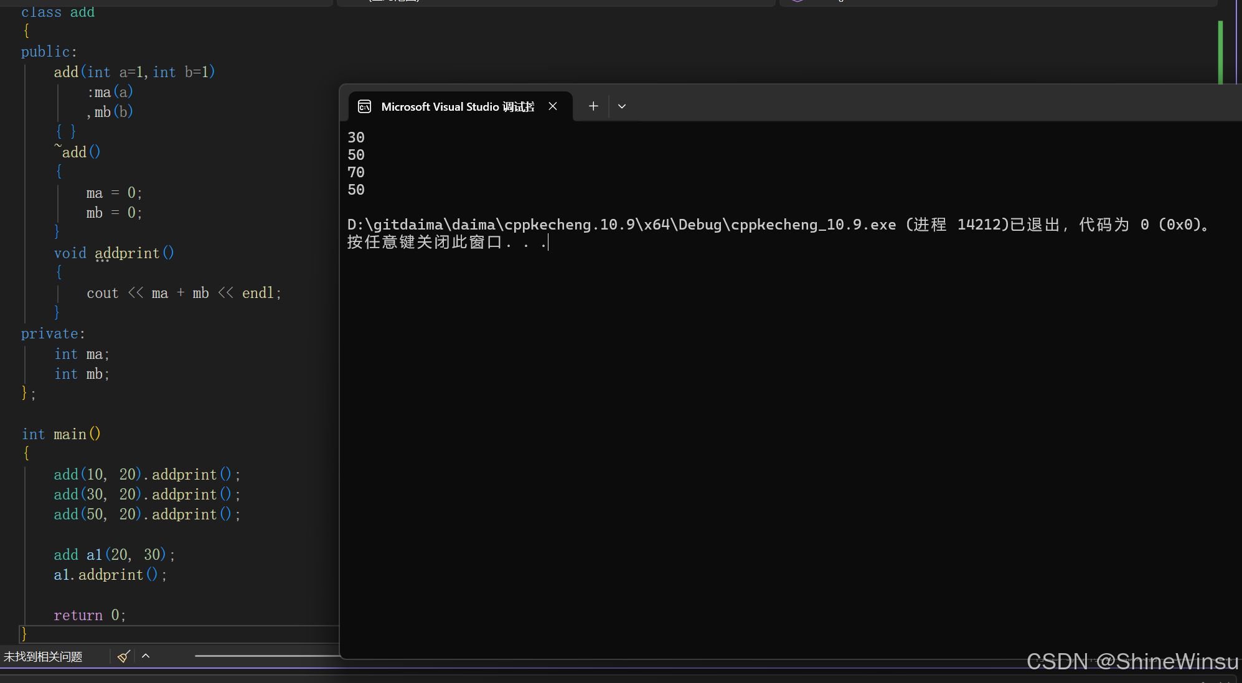Image resolution: width=1242 pixels, height=683 pixels.
Task: Close the Microsoft Visual Studio debug console tab
Action: (552, 106)
